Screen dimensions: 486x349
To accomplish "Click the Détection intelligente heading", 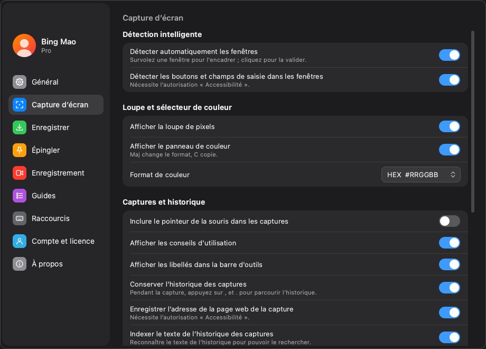I will (162, 34).
